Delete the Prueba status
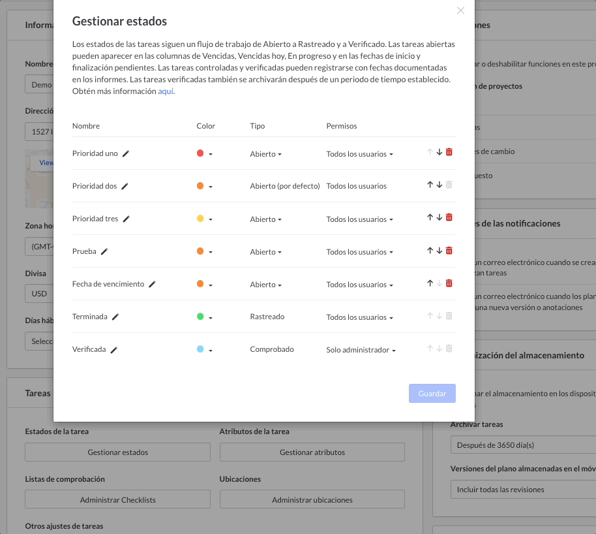Viewport: 596px width, 534px height. 449,251
